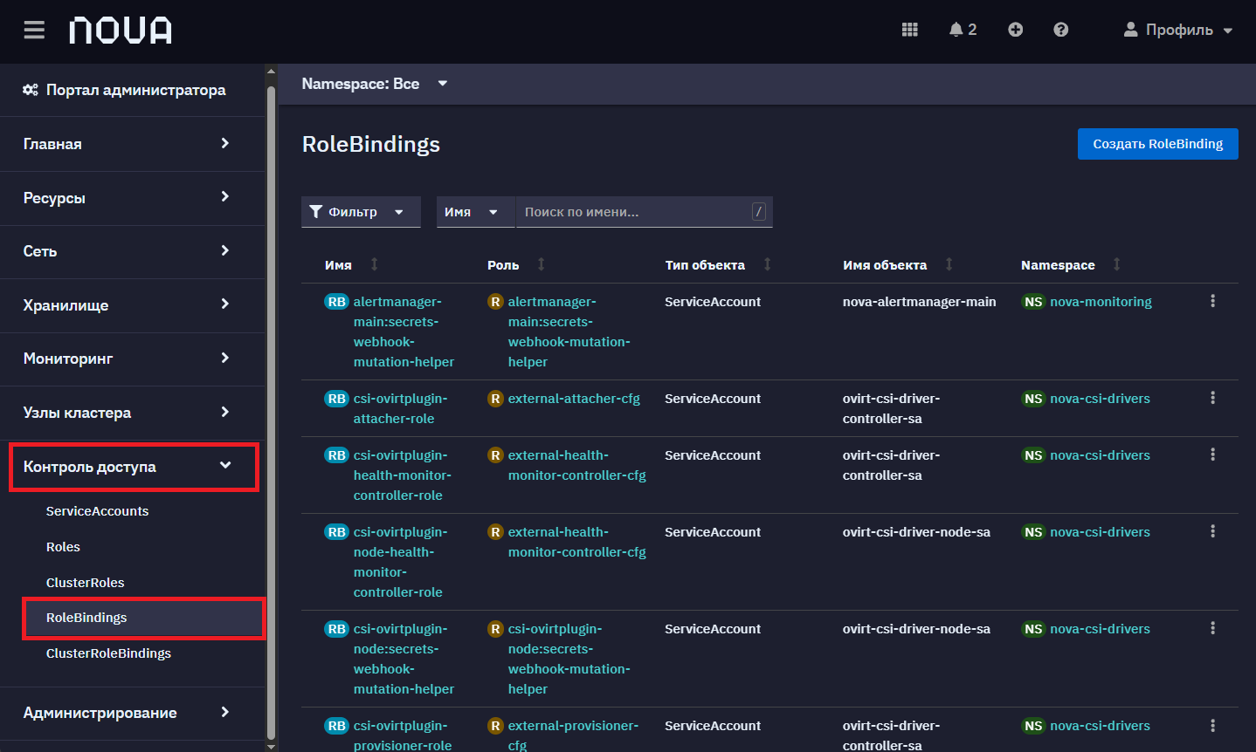This screenshot has height=752, width=1256.
Task: Open the help question mark icon
Action: click(1060, 30)
